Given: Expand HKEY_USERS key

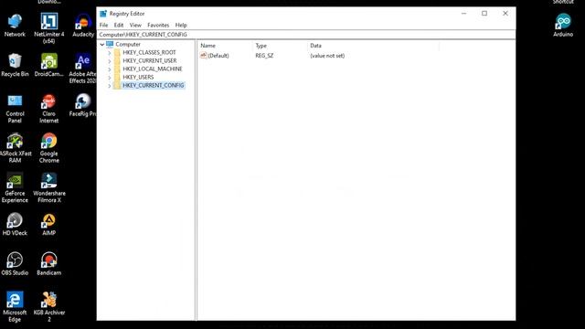Looking at the screenshot, I should tap(110, 77).
